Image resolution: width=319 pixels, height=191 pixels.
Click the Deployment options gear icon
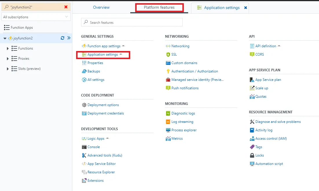tap(84, 105)
